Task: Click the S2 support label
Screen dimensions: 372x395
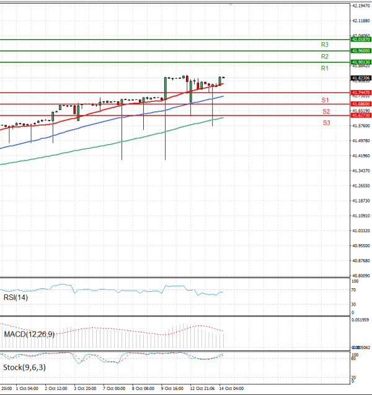Action: coord(325,111)
